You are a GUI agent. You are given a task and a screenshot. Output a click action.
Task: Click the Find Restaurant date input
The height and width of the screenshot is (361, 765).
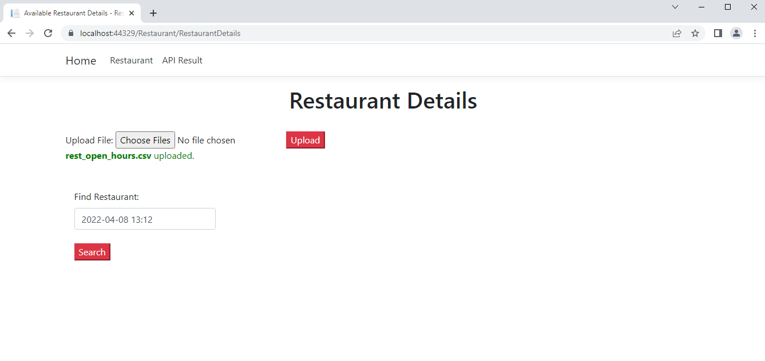145,219
